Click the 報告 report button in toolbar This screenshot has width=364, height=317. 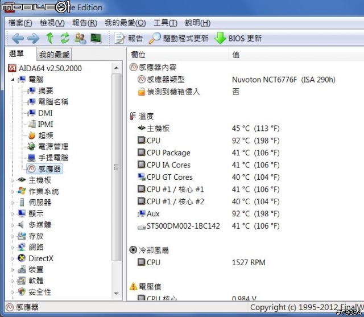pos(129,38)
